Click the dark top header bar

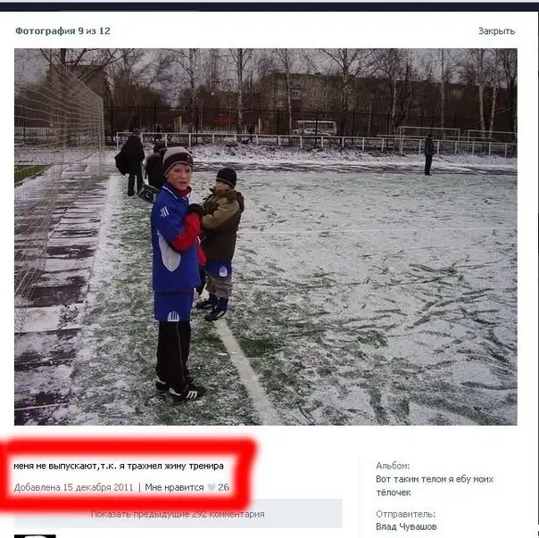point(269,5)
